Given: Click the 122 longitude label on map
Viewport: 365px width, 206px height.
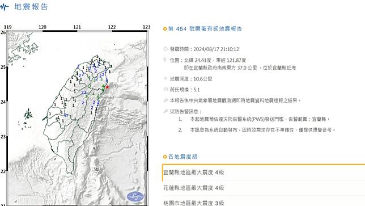Looking at the screenshot, I should pos(112,27).
